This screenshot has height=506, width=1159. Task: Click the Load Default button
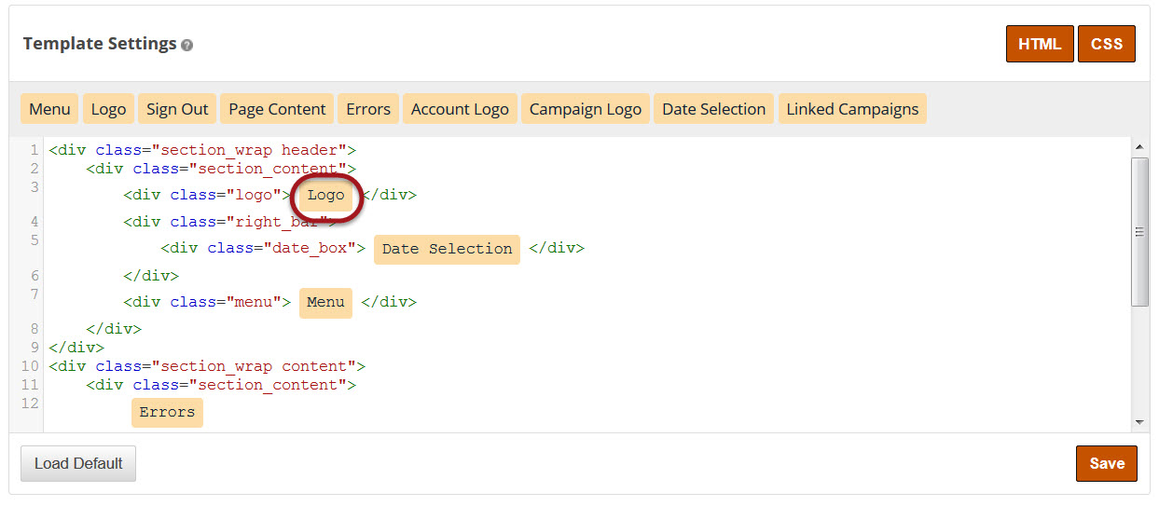pos(78,463)
